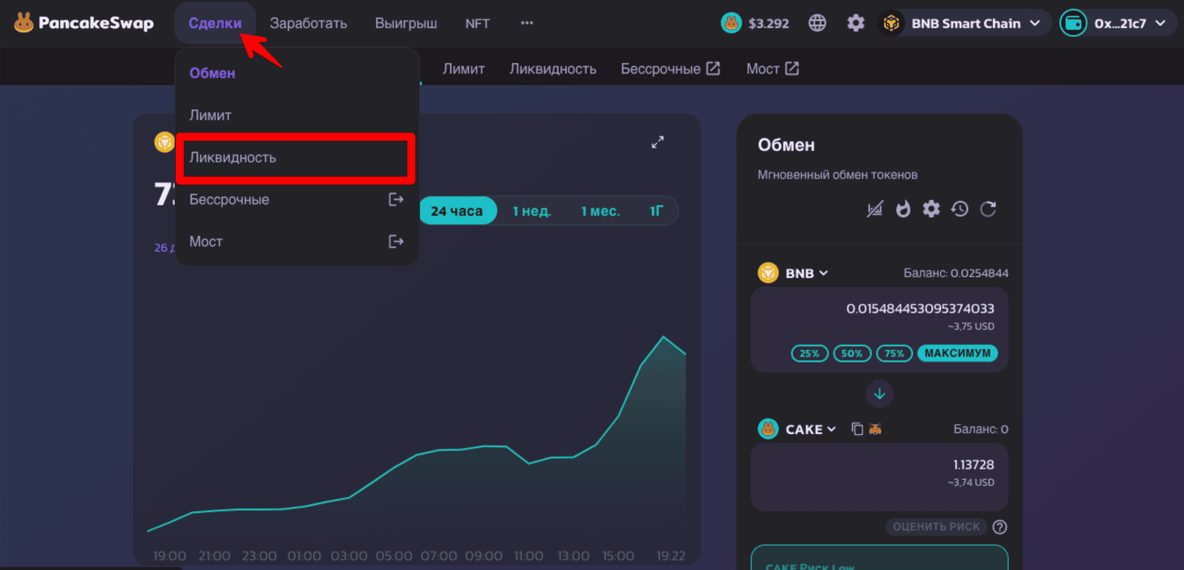Click the BNB pair icon above the chart

tap(164, 142)
